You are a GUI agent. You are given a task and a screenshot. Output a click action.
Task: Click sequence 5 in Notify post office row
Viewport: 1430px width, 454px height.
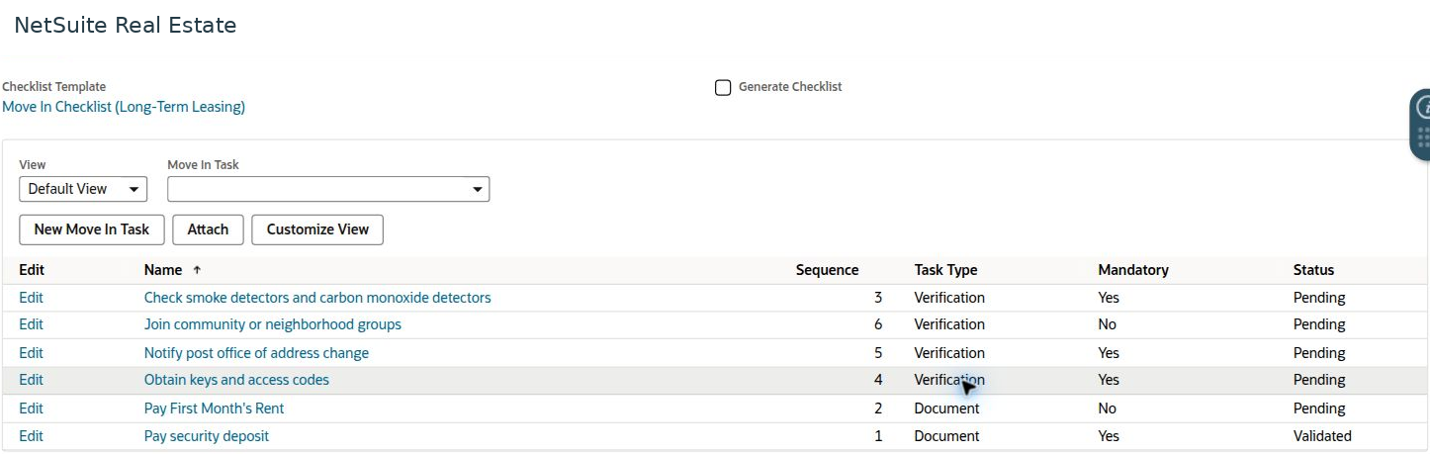click(878, 353)
